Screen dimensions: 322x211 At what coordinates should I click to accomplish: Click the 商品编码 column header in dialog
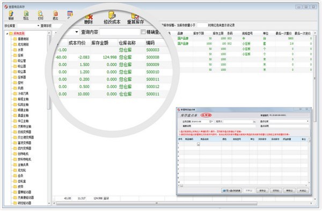pos(189,139)
